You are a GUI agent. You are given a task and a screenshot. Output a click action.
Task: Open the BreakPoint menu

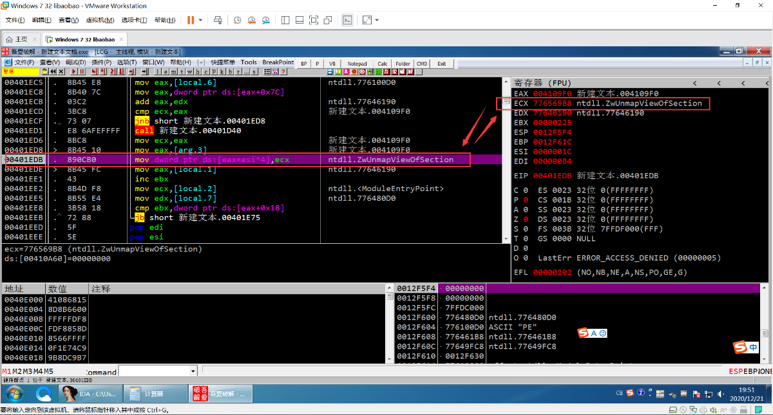point(278,62)
